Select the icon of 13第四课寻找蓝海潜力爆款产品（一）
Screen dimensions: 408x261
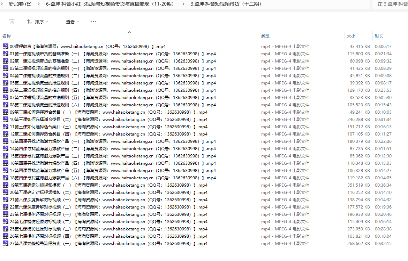point(5,141)
